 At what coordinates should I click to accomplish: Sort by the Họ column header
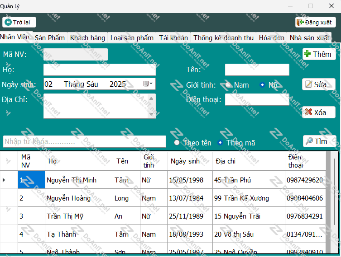tap(79, 161)
